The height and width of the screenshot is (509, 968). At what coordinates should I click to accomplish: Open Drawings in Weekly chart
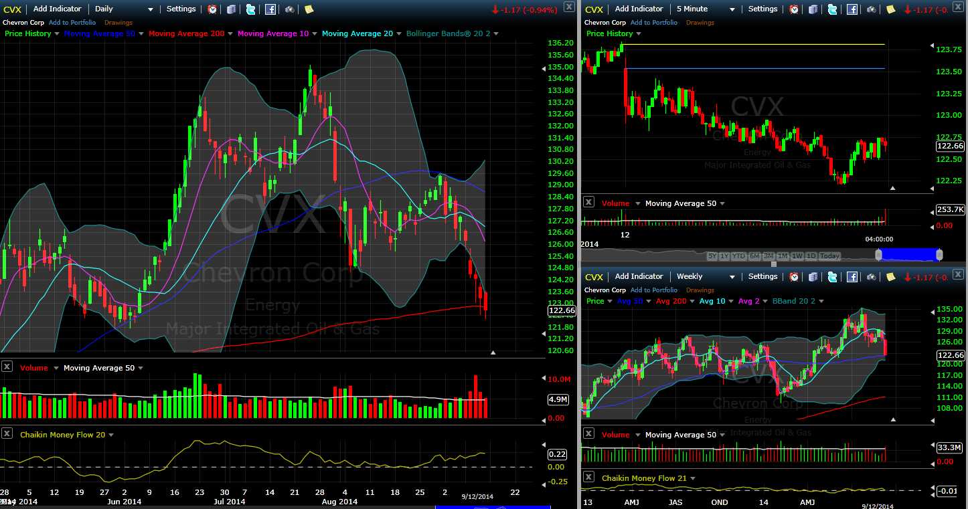coord(700,290)
